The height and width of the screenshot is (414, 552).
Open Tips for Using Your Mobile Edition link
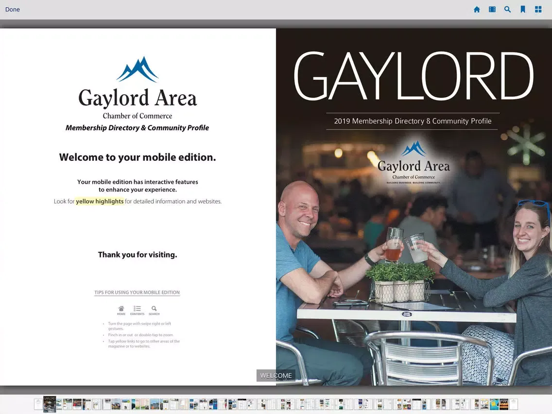click(x=137, y=293)
